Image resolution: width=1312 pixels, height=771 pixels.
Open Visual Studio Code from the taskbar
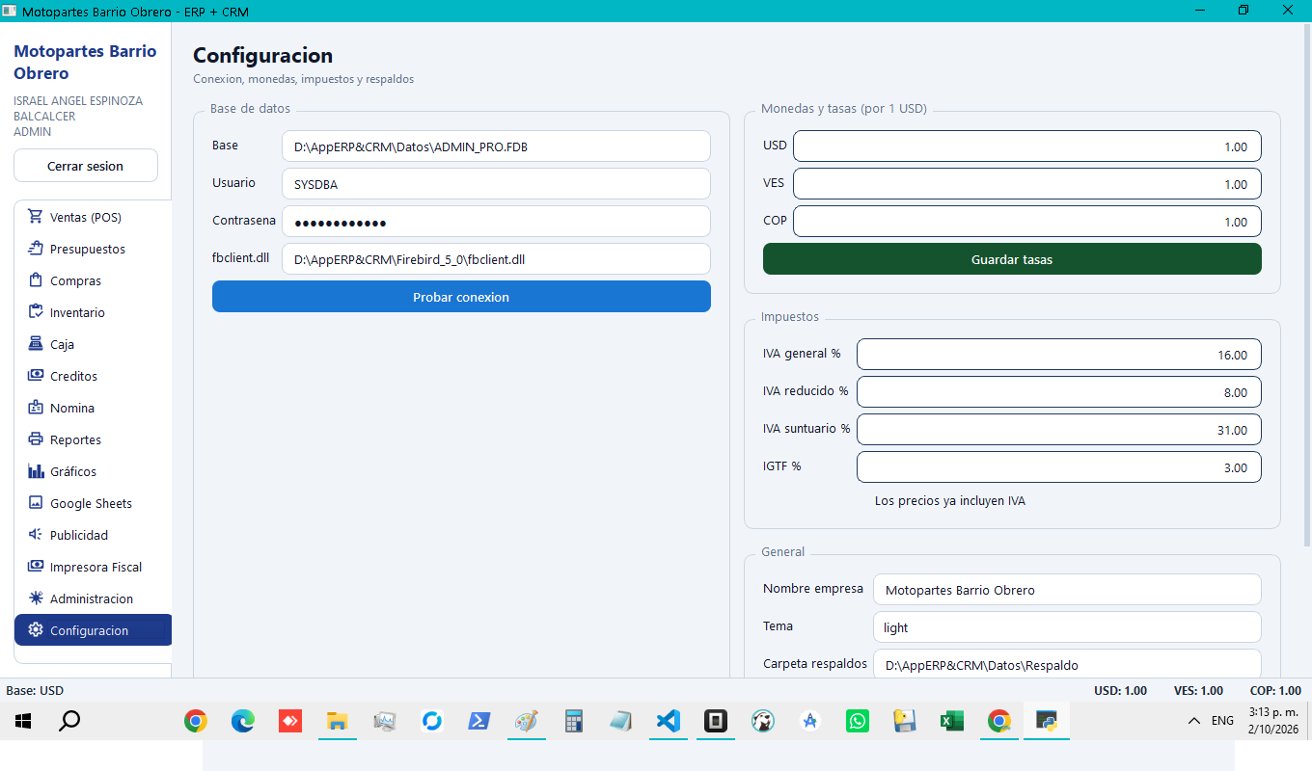(668, 721)
